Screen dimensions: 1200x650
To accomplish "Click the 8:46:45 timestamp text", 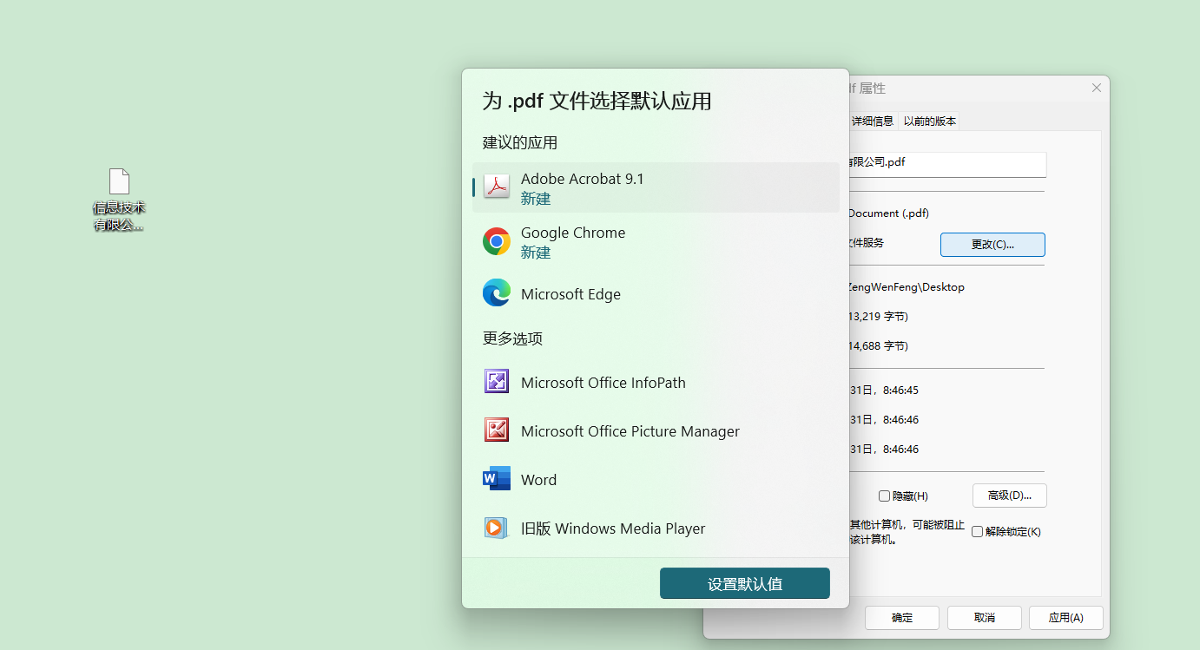I will click(x=900, y=391).
